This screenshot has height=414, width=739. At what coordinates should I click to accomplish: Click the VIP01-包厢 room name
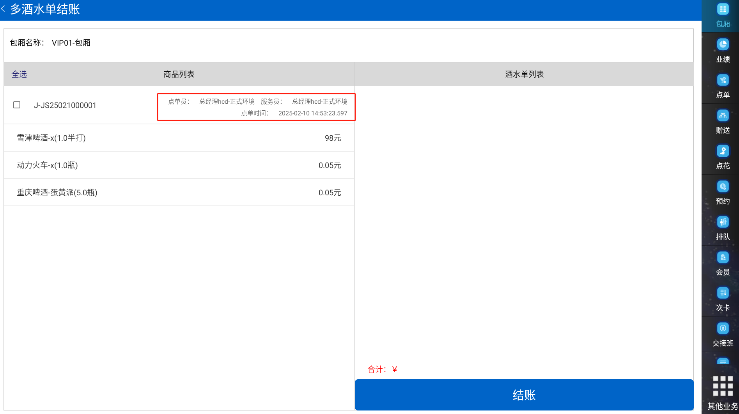[x=71, y=43]
